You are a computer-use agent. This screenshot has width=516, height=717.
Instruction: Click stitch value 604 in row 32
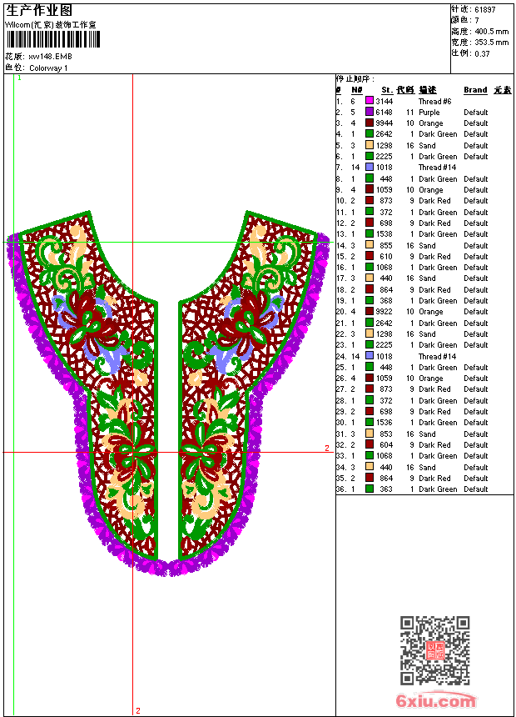pyautogui.click(x=386, y=444)
